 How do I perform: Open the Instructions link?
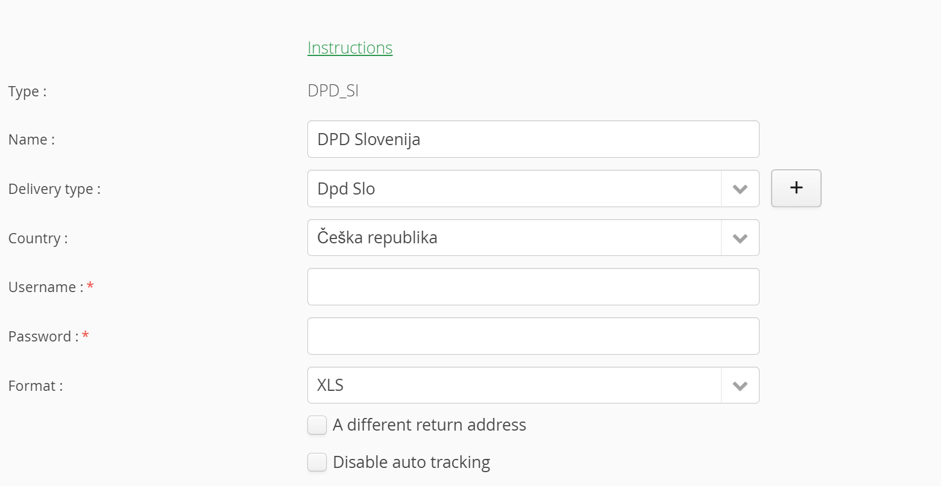pyautogui.click(x=350, y=48)
